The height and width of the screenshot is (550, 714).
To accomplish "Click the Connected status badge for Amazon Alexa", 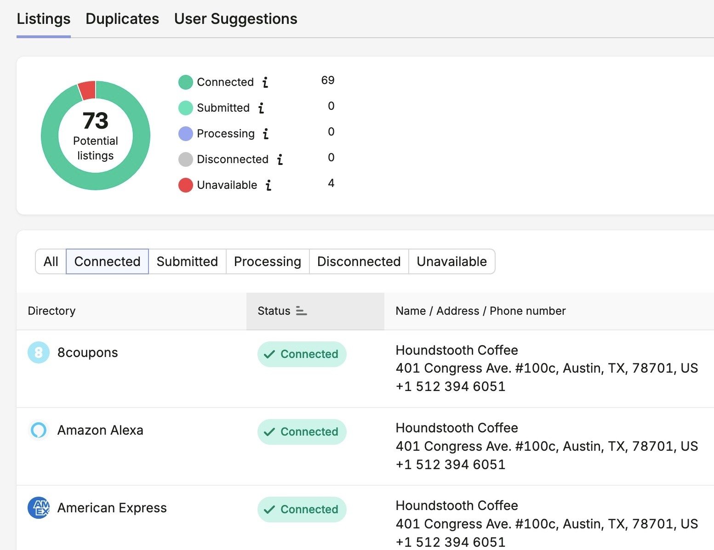I will pos(302,432).
